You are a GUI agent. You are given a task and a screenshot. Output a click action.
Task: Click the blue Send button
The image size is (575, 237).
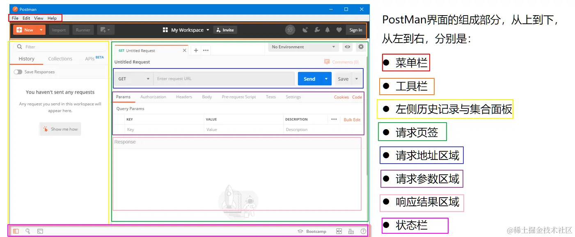[309, 79]
